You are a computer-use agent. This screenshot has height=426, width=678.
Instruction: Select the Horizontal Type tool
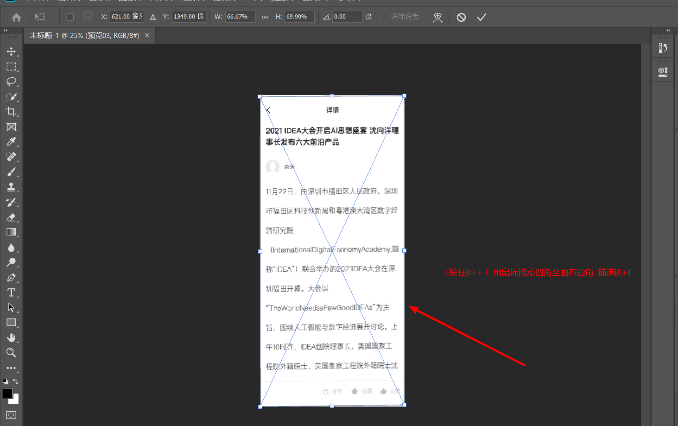[11, 292]
